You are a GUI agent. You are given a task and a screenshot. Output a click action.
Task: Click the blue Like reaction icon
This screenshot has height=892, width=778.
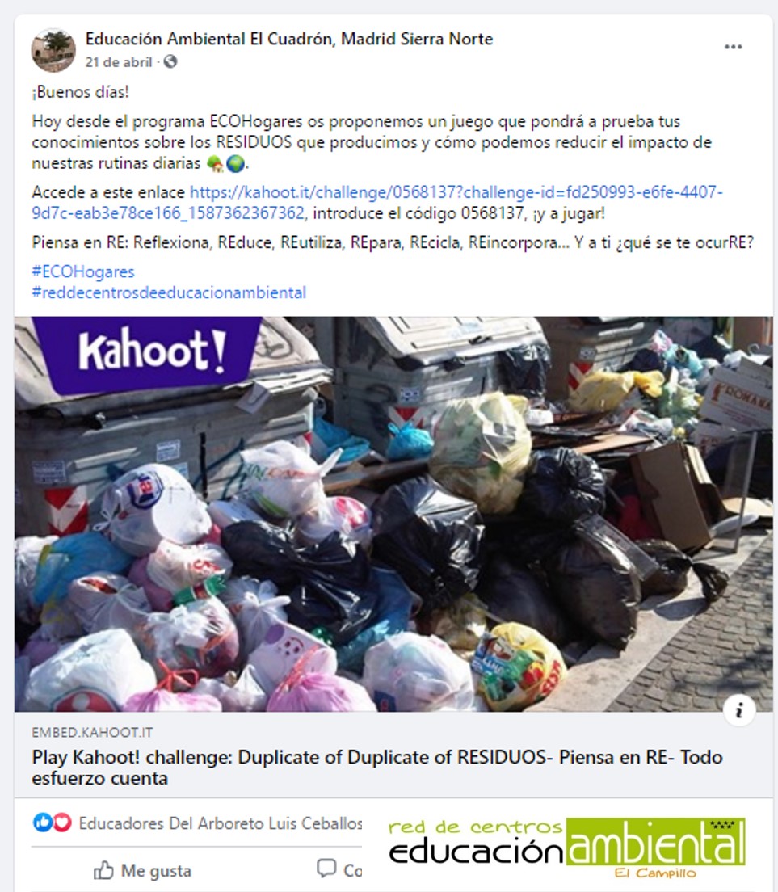pos(42,822)
